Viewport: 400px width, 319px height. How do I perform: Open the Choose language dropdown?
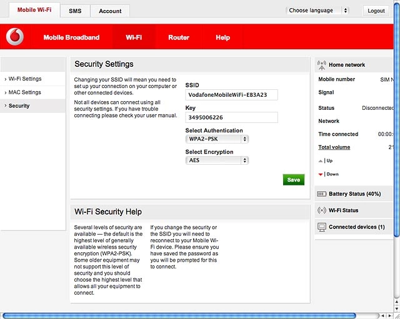317,11
